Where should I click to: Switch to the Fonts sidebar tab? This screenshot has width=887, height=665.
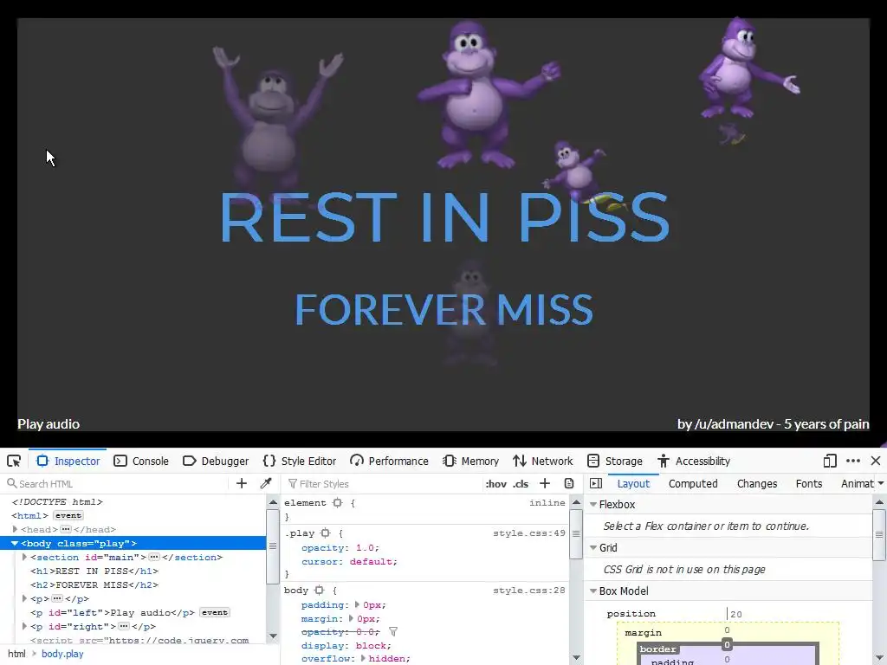[x=809, y=483]
